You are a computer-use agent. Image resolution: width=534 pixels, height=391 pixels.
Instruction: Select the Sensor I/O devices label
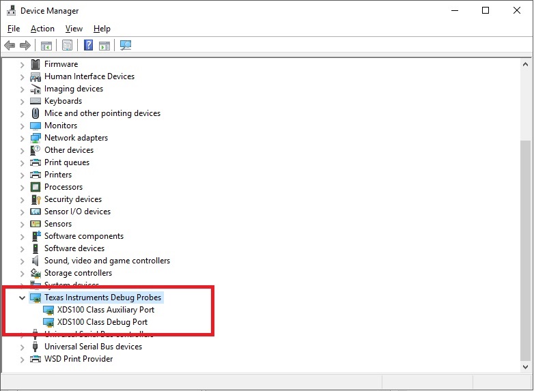[x=77, y=212]
